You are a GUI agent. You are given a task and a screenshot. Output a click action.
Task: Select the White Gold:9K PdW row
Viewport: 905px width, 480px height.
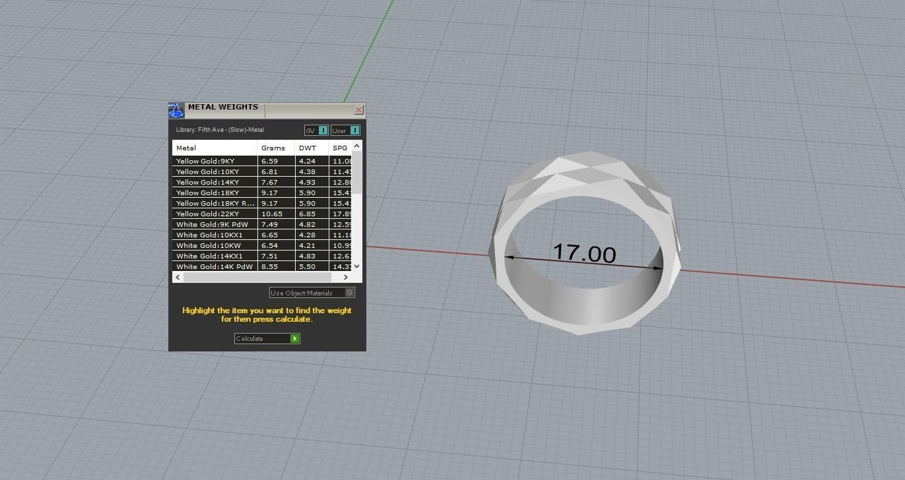click(x=263, y=224)
